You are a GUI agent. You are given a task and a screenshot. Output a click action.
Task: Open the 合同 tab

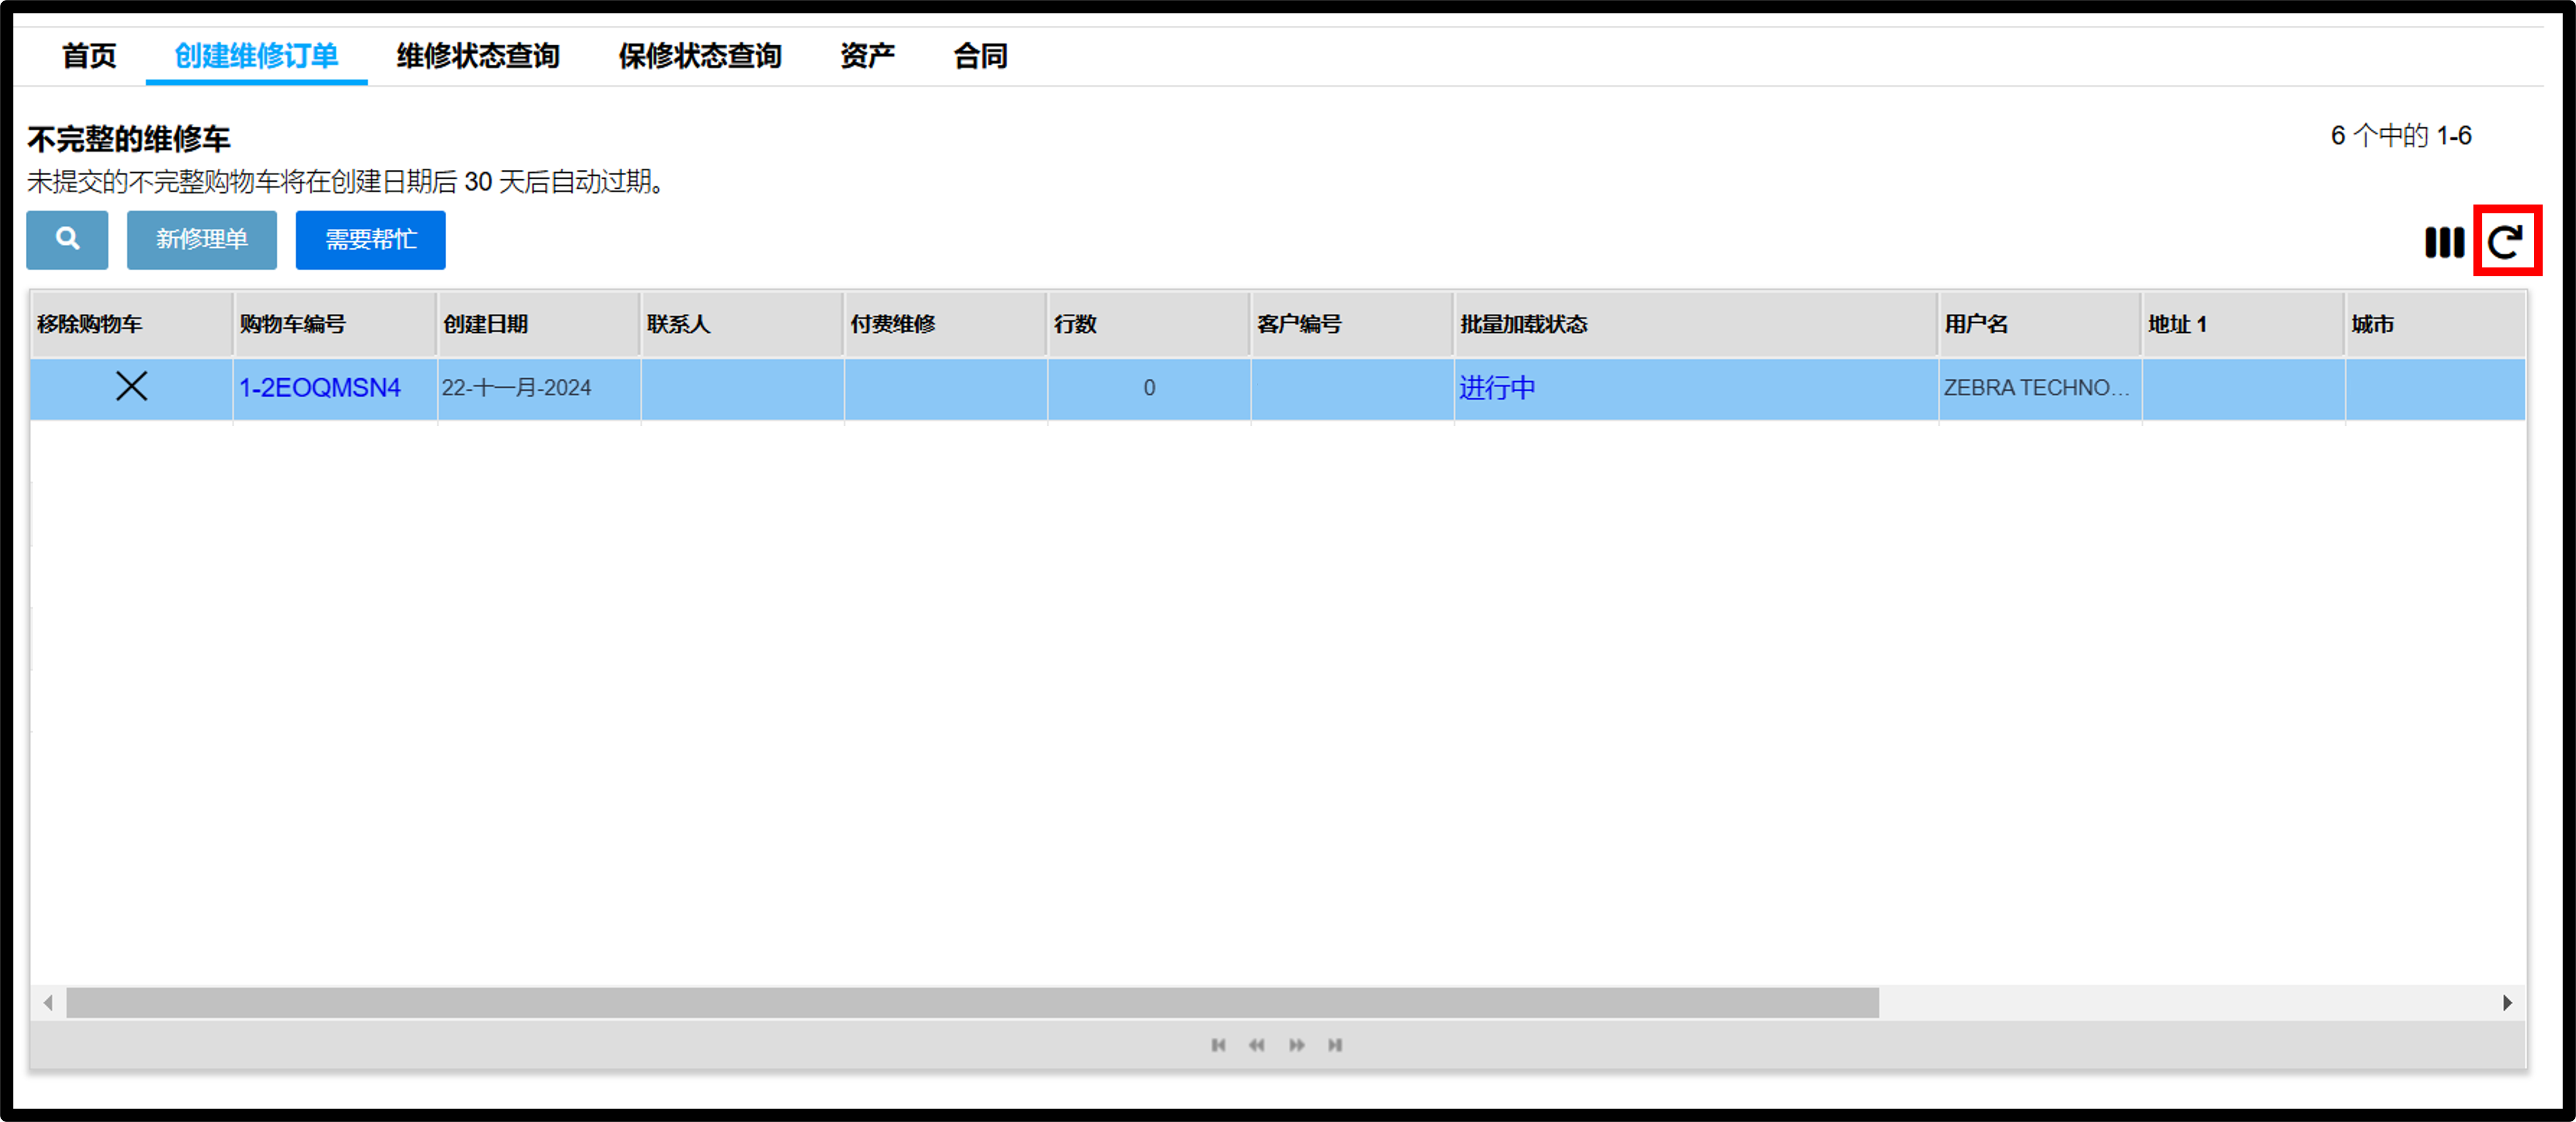point(980,56)
